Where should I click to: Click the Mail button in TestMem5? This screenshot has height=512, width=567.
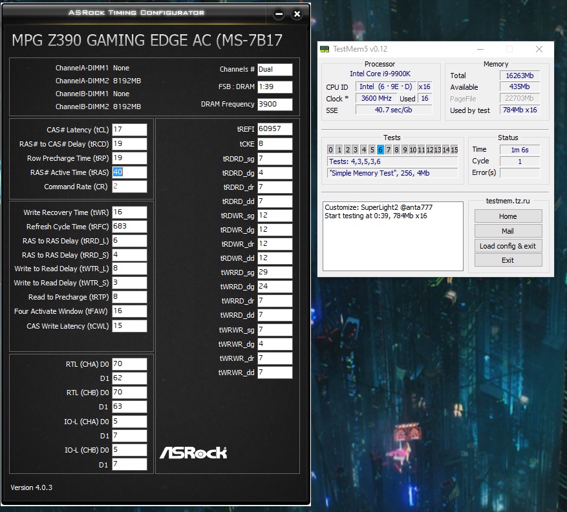tap(508, 231)
